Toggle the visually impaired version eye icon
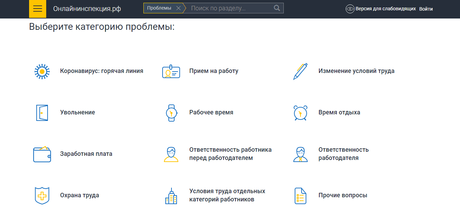This screenshot has height=212, width=460. tap(350, 9)
